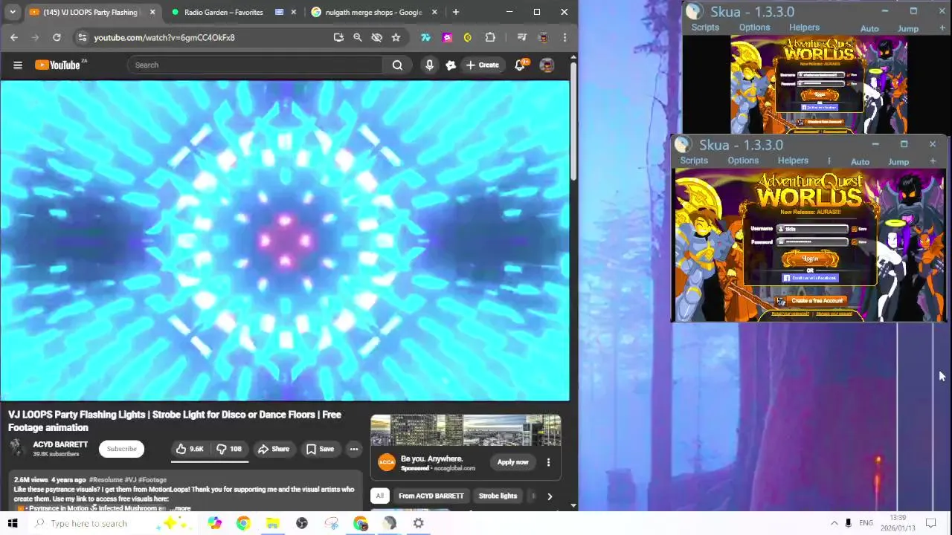The height and width of the screenshot is (535, 952).
Task: Click Auto in the front Skua window
Action: click(x=860, y=162)
